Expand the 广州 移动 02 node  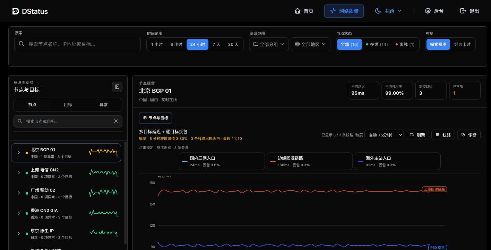coord(19,193)
